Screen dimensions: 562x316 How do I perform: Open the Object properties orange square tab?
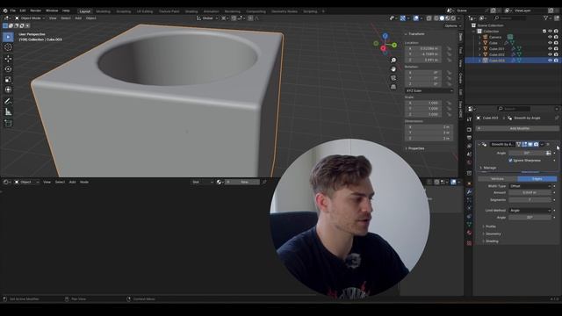(469, 183)
